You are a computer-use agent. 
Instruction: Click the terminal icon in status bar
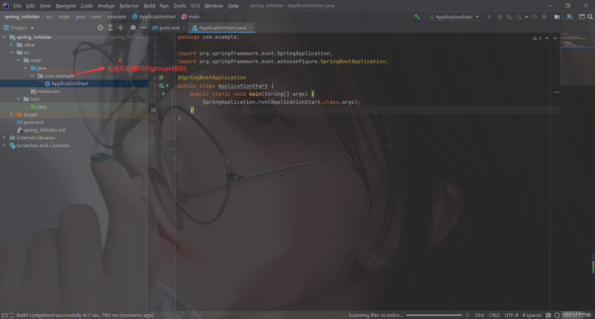pos(548,315)
